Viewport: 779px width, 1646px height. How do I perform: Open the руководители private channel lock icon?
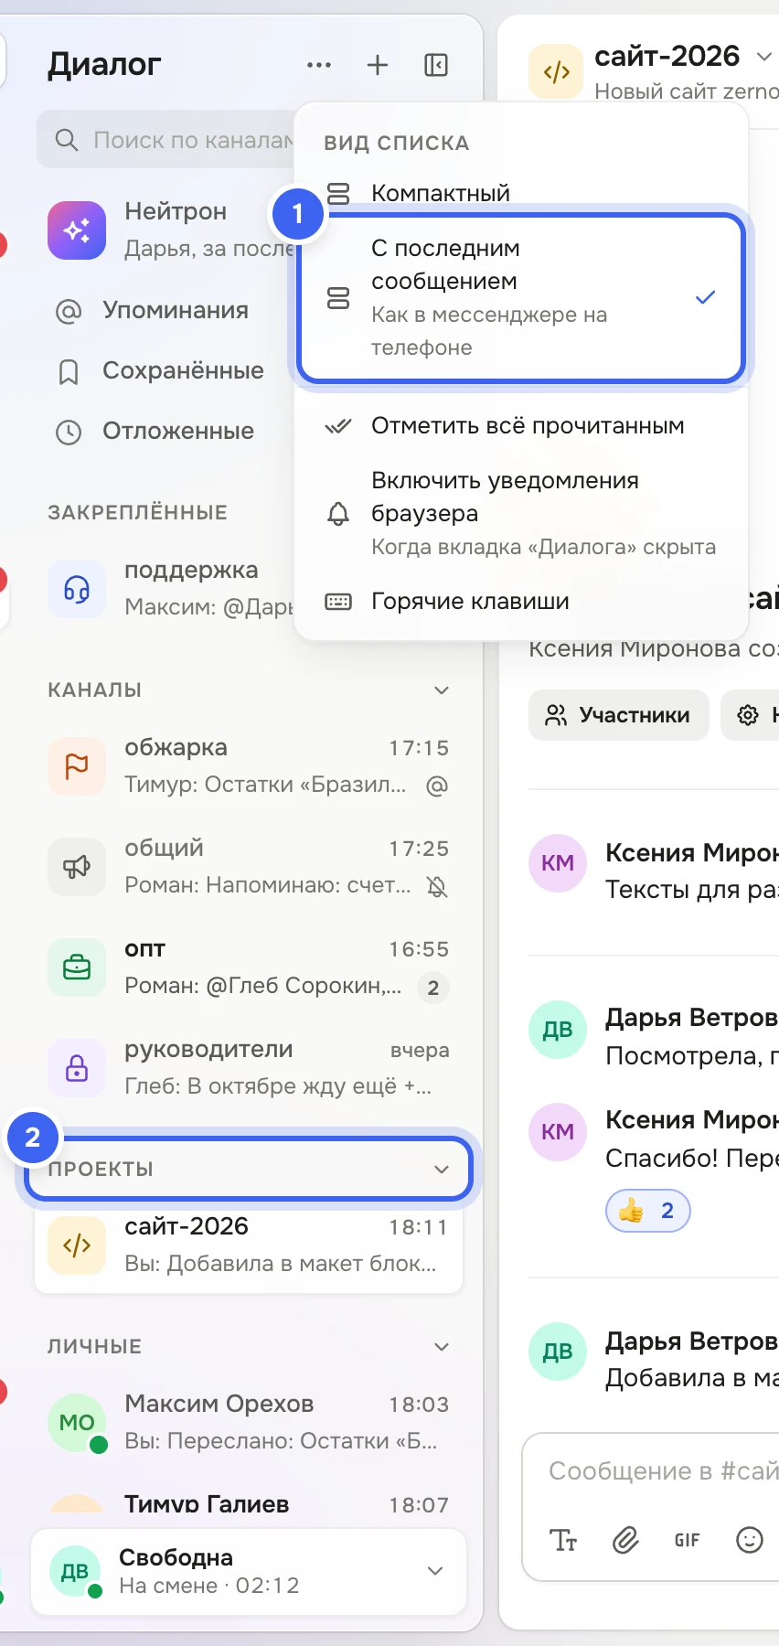tap(77, 1067)
